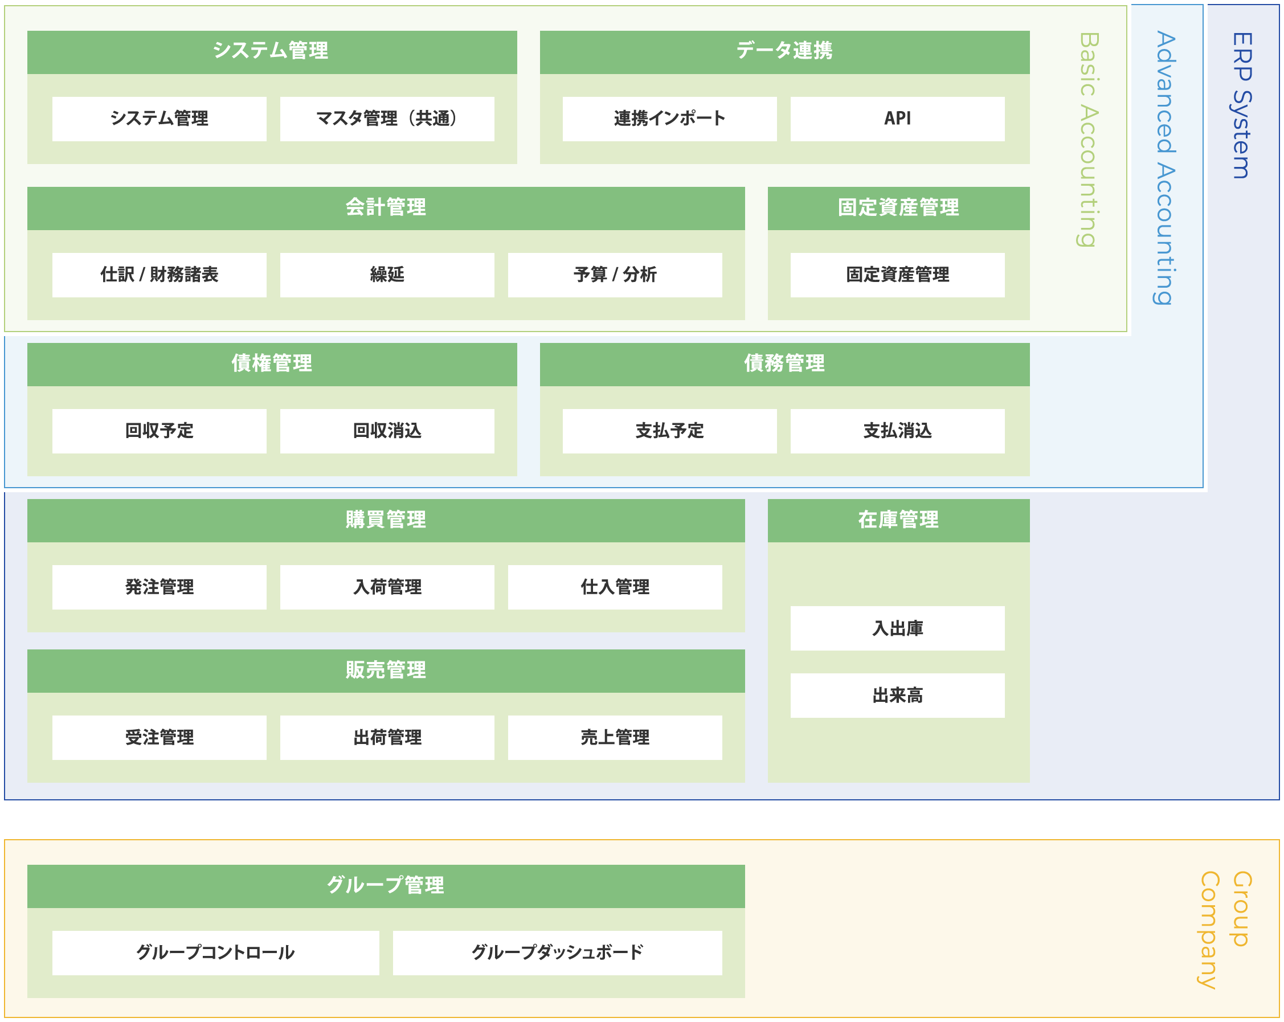Click the 回収予定 module
Image resolution: width=1284 pixels, height=1022 pixels.
coord(159,431)
